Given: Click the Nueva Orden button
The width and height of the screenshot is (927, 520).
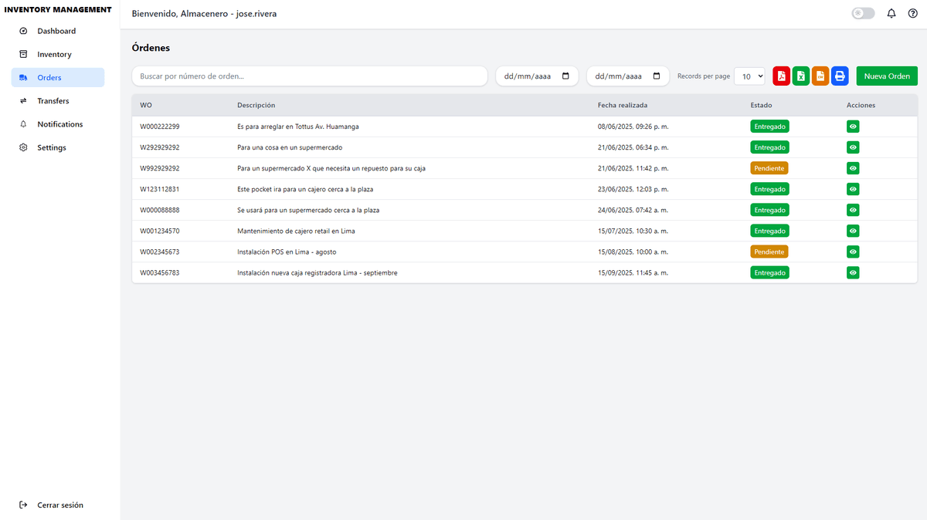Looking at the screenshot, I should [x=887, y=76].
